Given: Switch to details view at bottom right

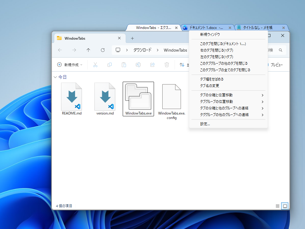Looking at the screenshot, I should [x=278, y=206].
